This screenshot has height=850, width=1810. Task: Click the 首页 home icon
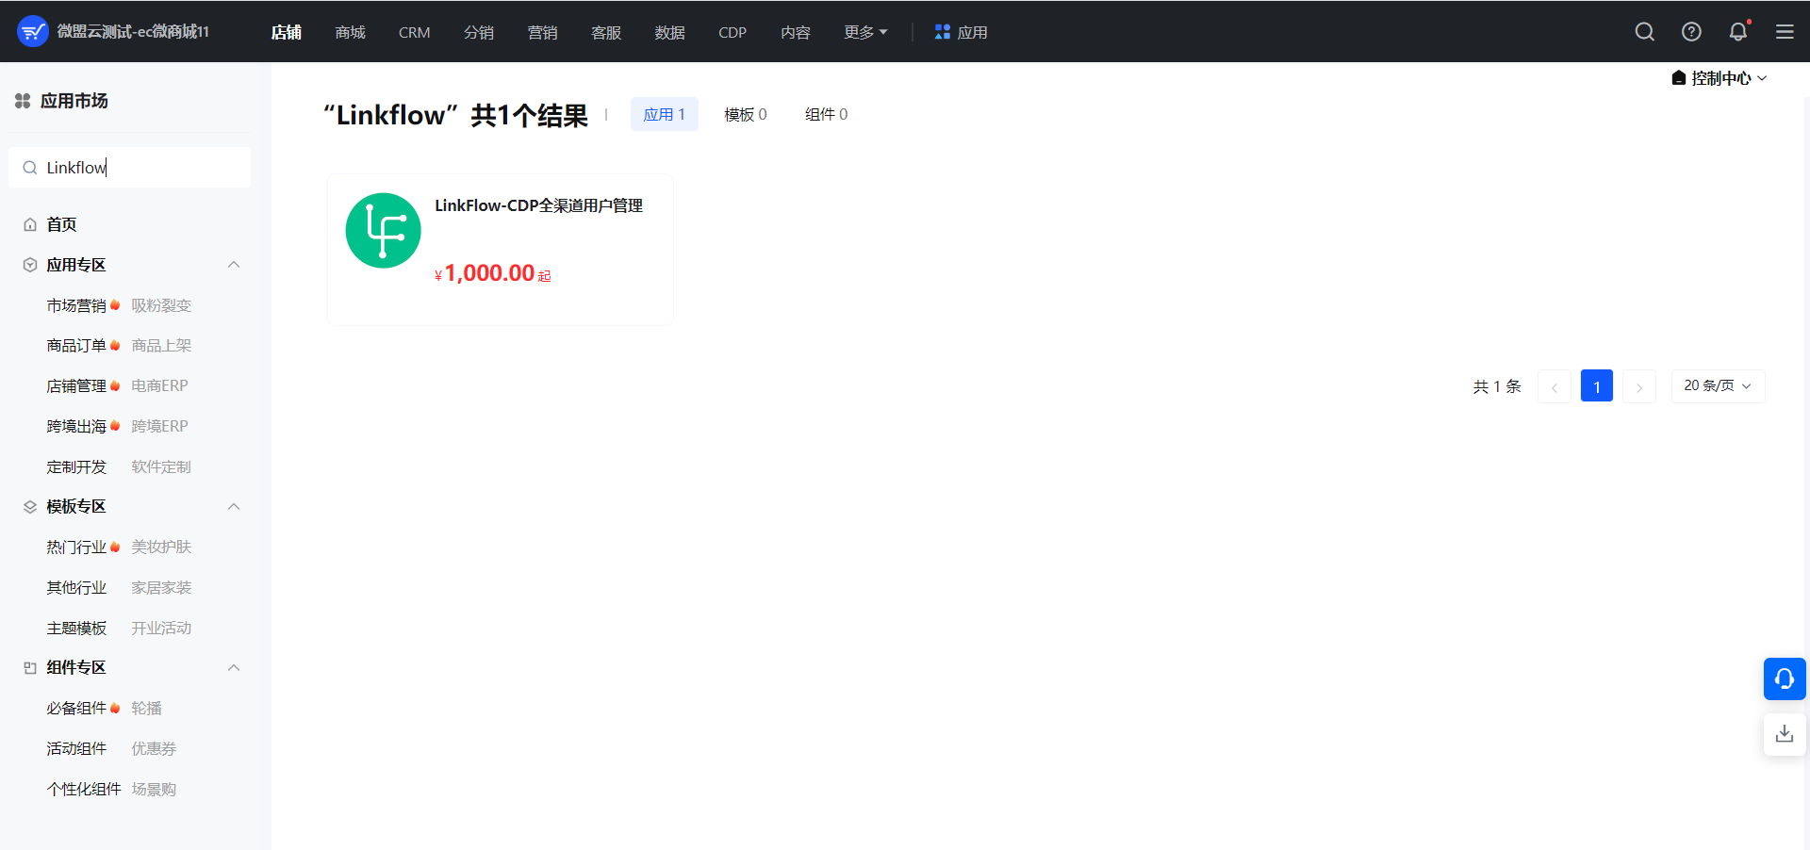[x=30, y=224]
